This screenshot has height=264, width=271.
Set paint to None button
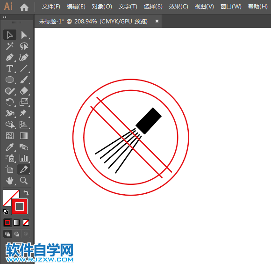tap(26, 223)
